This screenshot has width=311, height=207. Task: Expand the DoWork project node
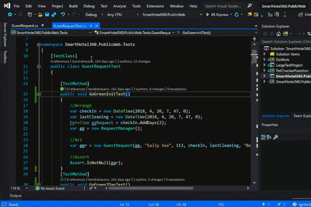[x=264, y=60]
